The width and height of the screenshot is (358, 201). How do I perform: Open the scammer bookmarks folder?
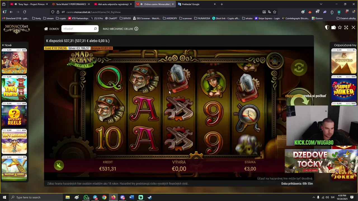(185, 18)
